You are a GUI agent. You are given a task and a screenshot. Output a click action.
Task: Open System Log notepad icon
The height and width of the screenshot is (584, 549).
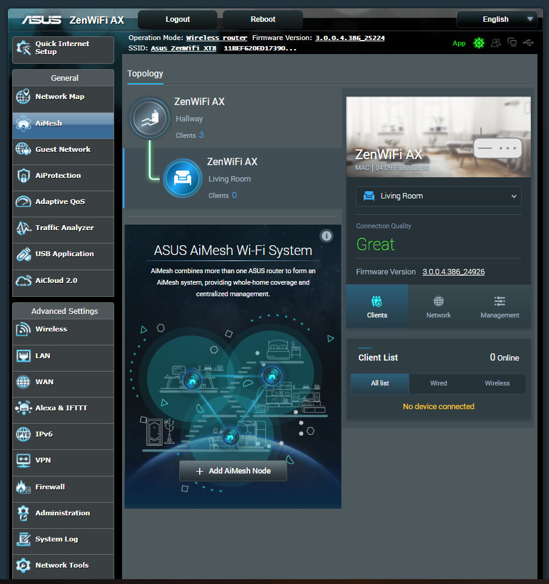[23, 539]
